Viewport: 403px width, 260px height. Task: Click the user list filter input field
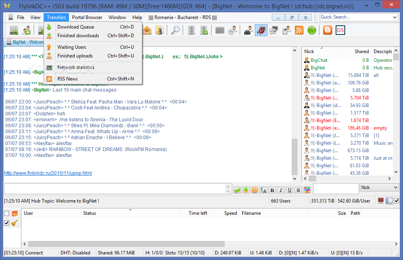(336, 189)
